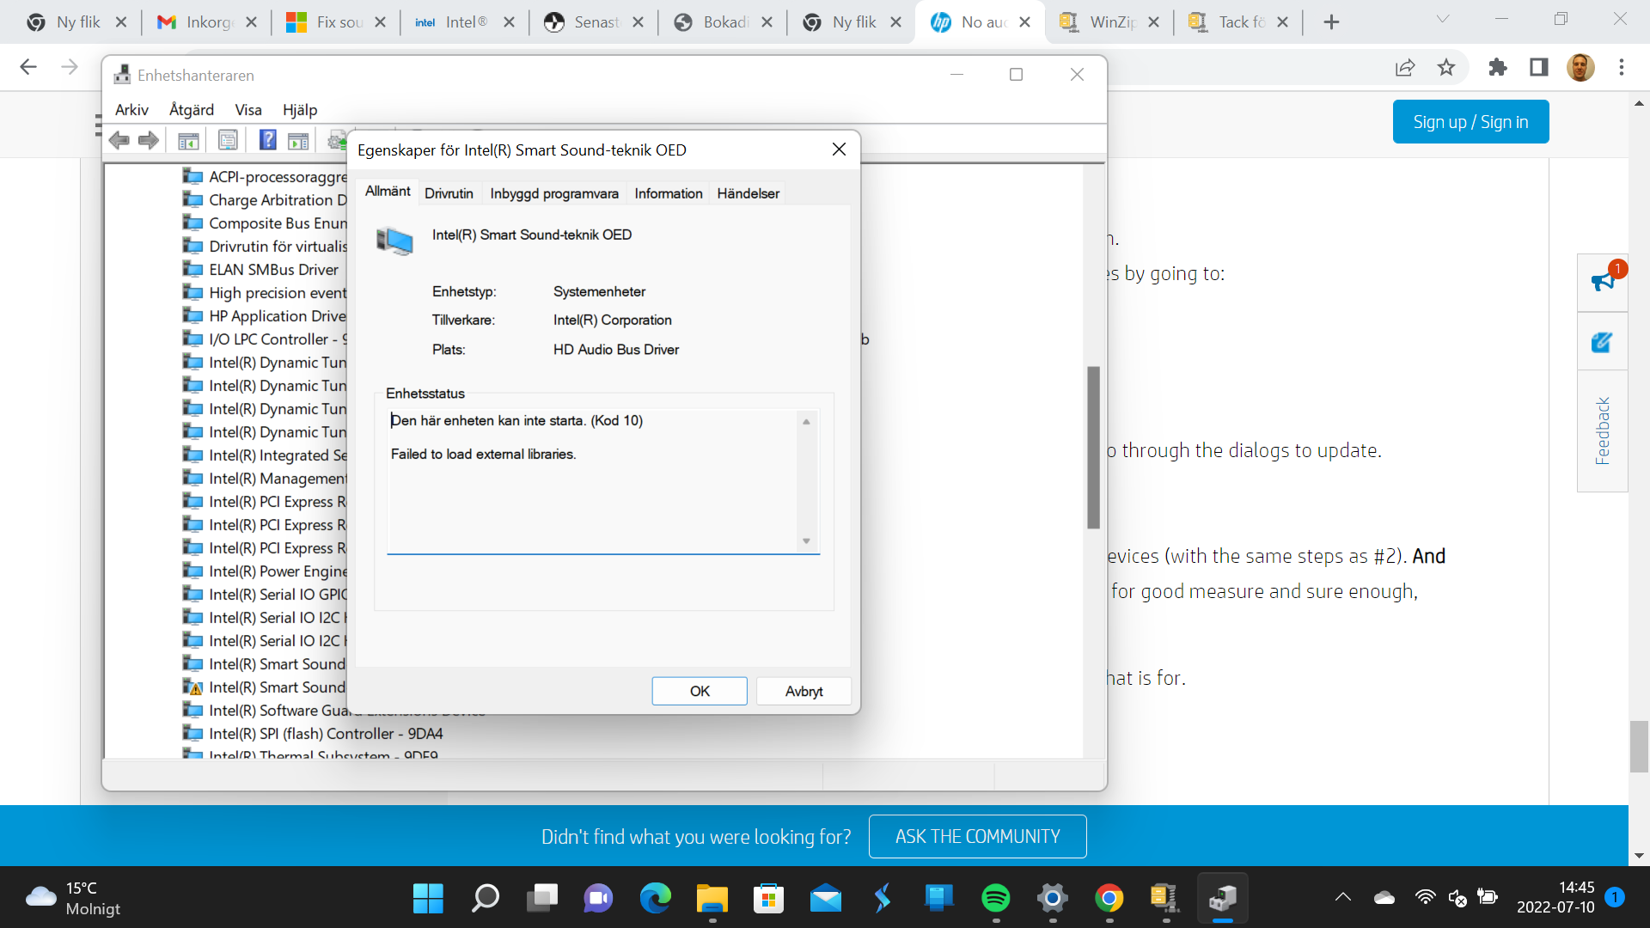Switch to the Drivrutin tab

(x=449, y=192)
